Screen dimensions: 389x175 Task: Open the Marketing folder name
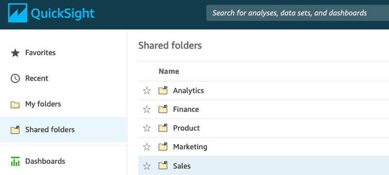190,147
